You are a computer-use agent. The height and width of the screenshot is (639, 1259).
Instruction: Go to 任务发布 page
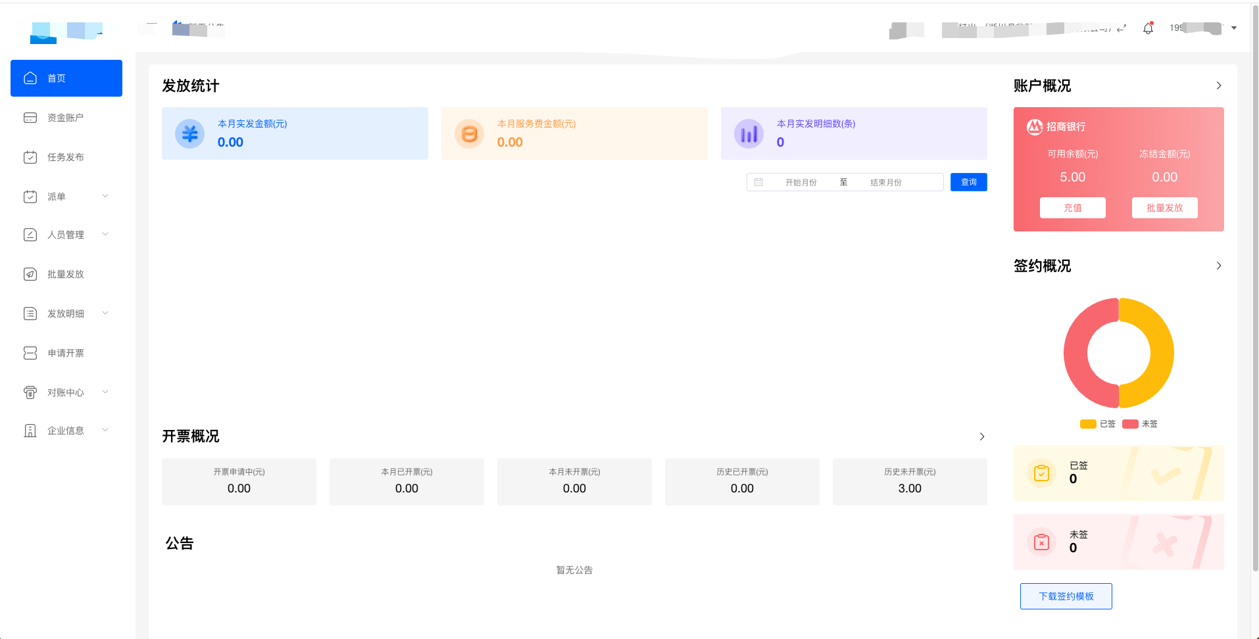click(x=66, y=157)
